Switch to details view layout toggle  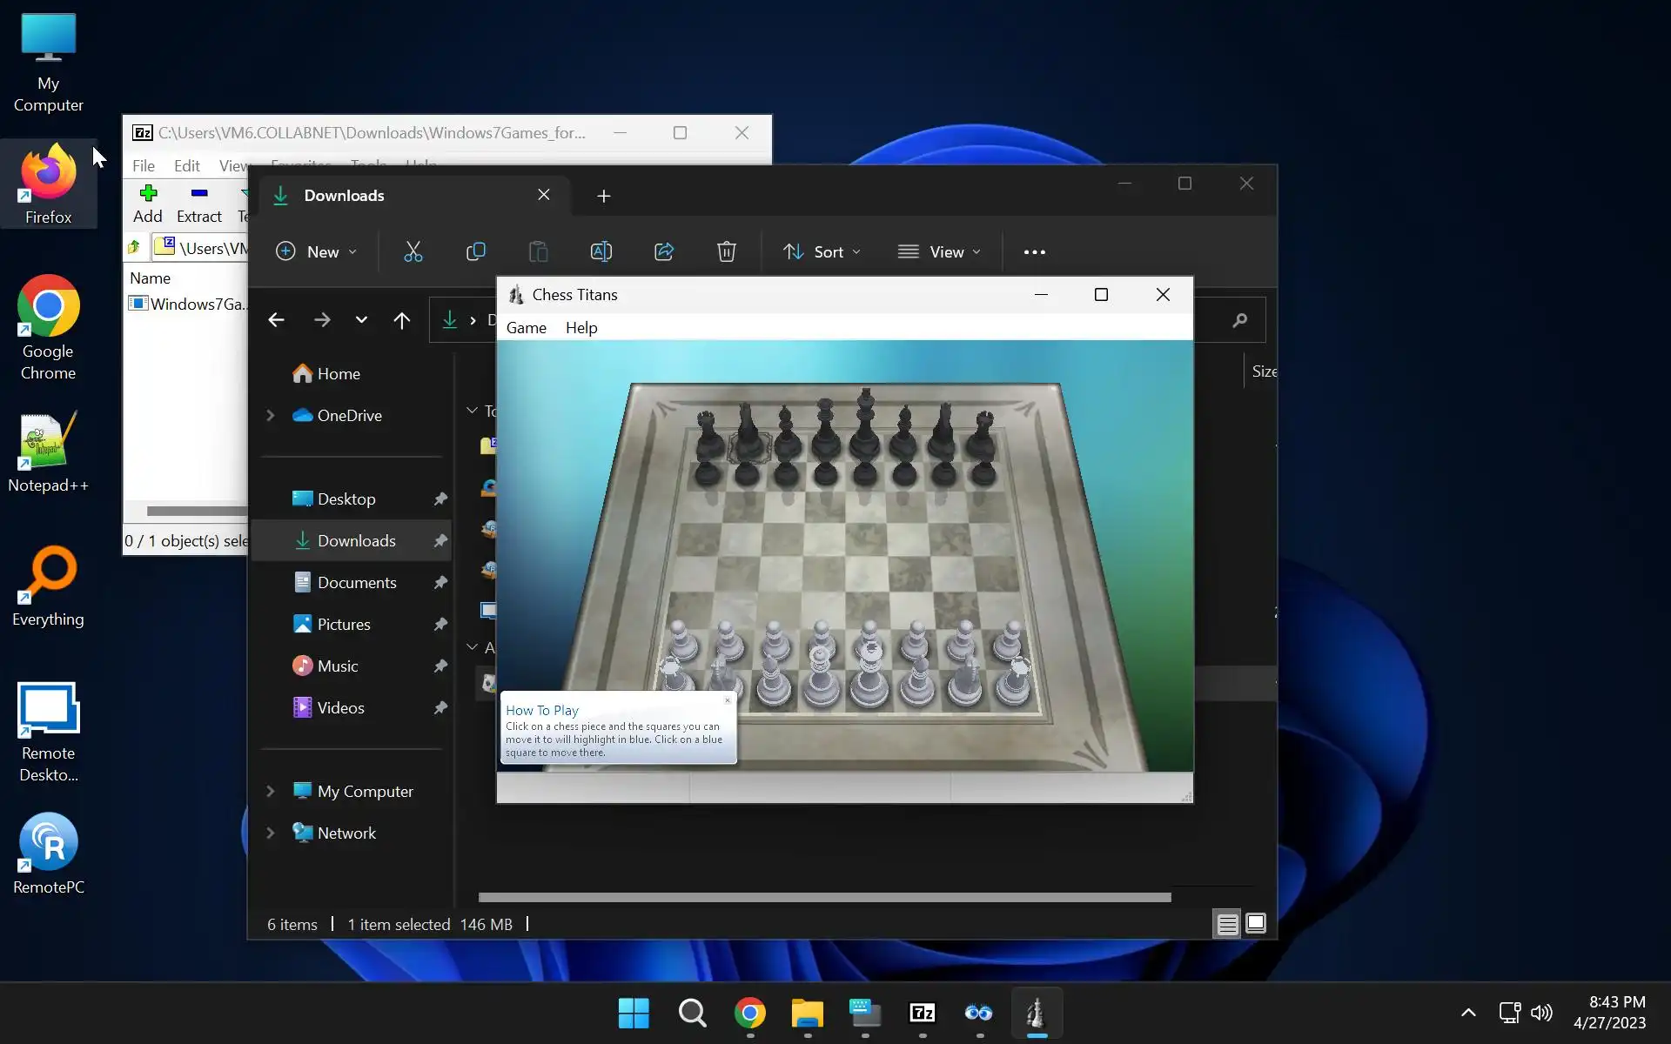(1227, 924)
